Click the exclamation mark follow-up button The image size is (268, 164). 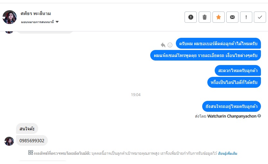tap(246, 17)
